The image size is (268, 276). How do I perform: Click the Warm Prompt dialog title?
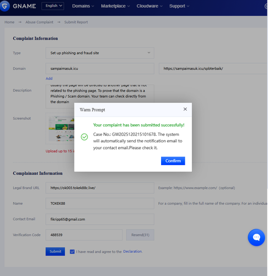tap(92, 110)
